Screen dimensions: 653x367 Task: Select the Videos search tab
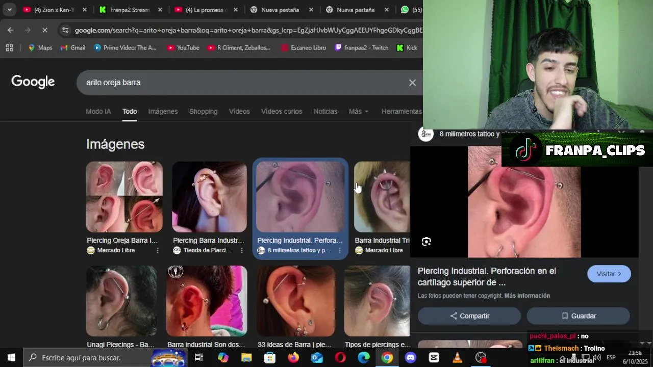coord(239,111)
